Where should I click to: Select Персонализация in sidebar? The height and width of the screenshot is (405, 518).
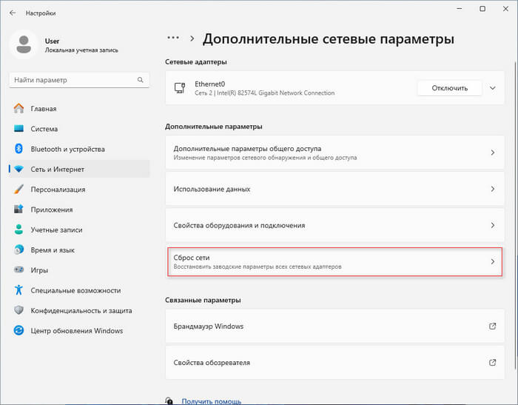tap(79, 189)
